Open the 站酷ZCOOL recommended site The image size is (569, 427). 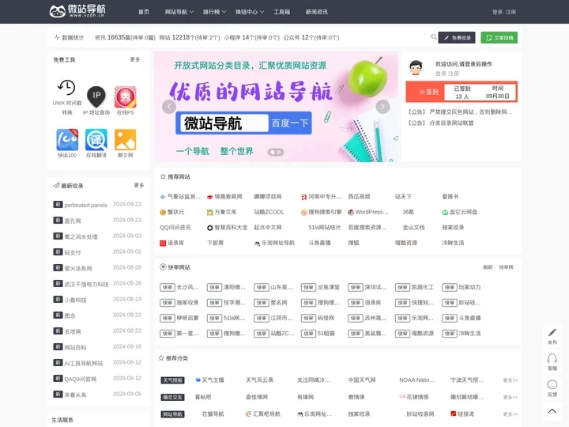269,212
